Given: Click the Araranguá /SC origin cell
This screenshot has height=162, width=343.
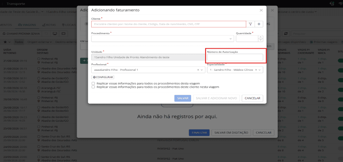Looking at the screenshot, I should click(51, 88).
